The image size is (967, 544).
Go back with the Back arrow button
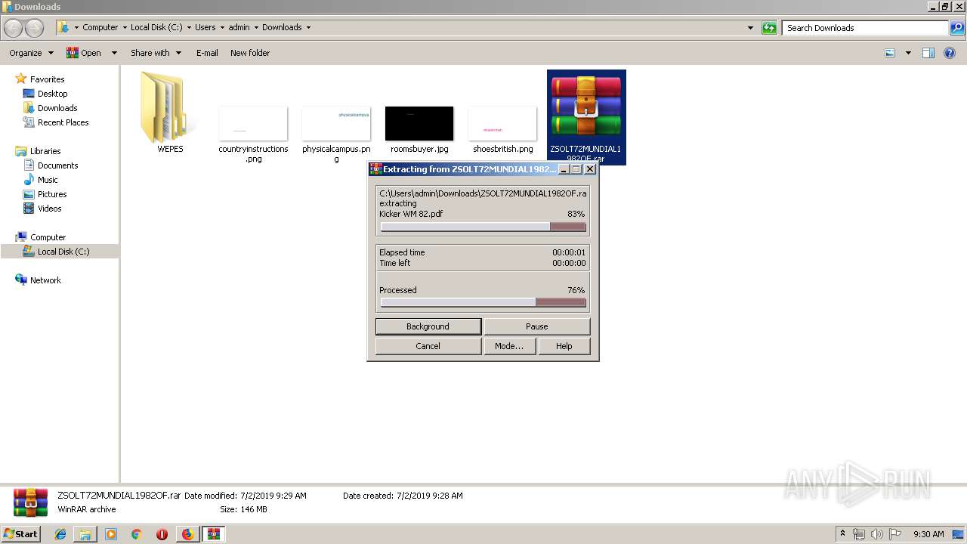point(14,28)
